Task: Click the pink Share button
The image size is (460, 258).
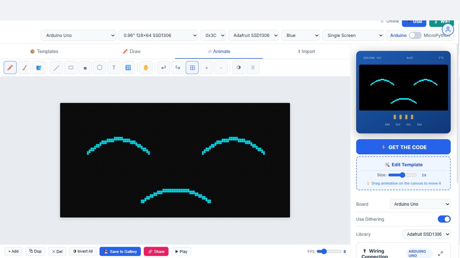Action: tap(156, 252)
